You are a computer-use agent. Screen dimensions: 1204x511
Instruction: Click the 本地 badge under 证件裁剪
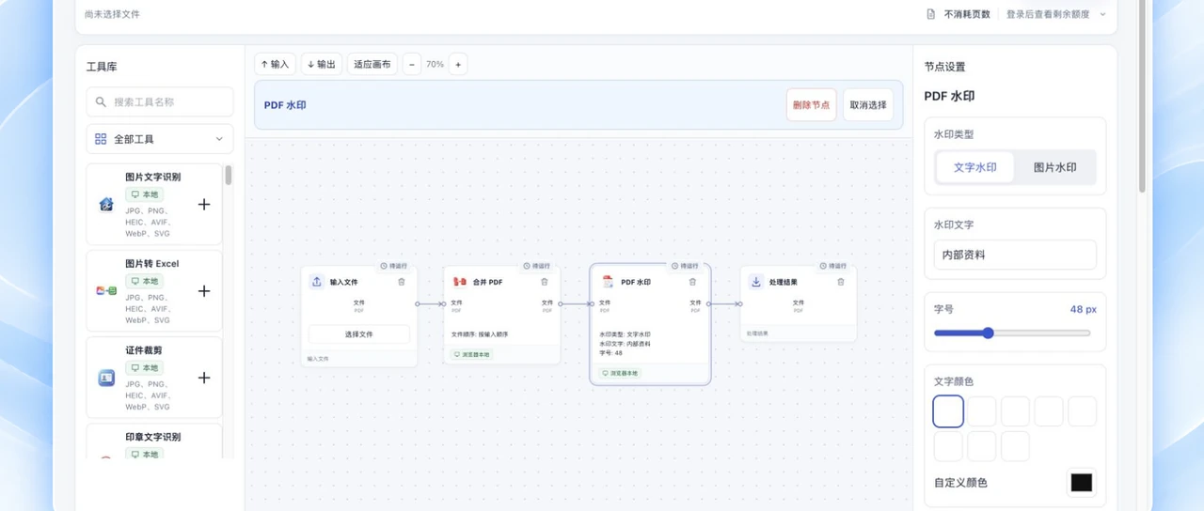pos(145,367)
